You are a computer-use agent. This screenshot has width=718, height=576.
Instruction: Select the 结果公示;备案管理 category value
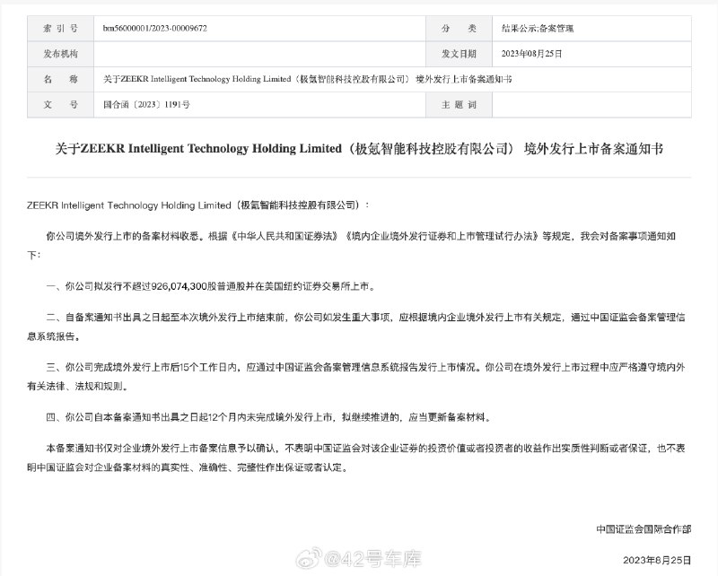tap(537, 29)
